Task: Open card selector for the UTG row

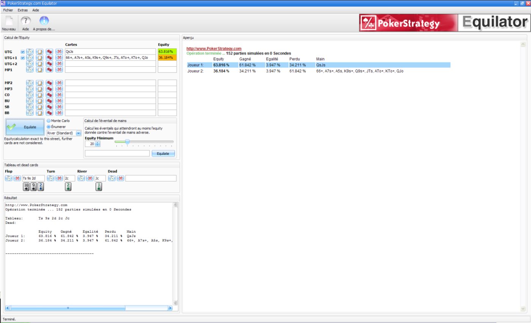Action: tap(30, 52)
